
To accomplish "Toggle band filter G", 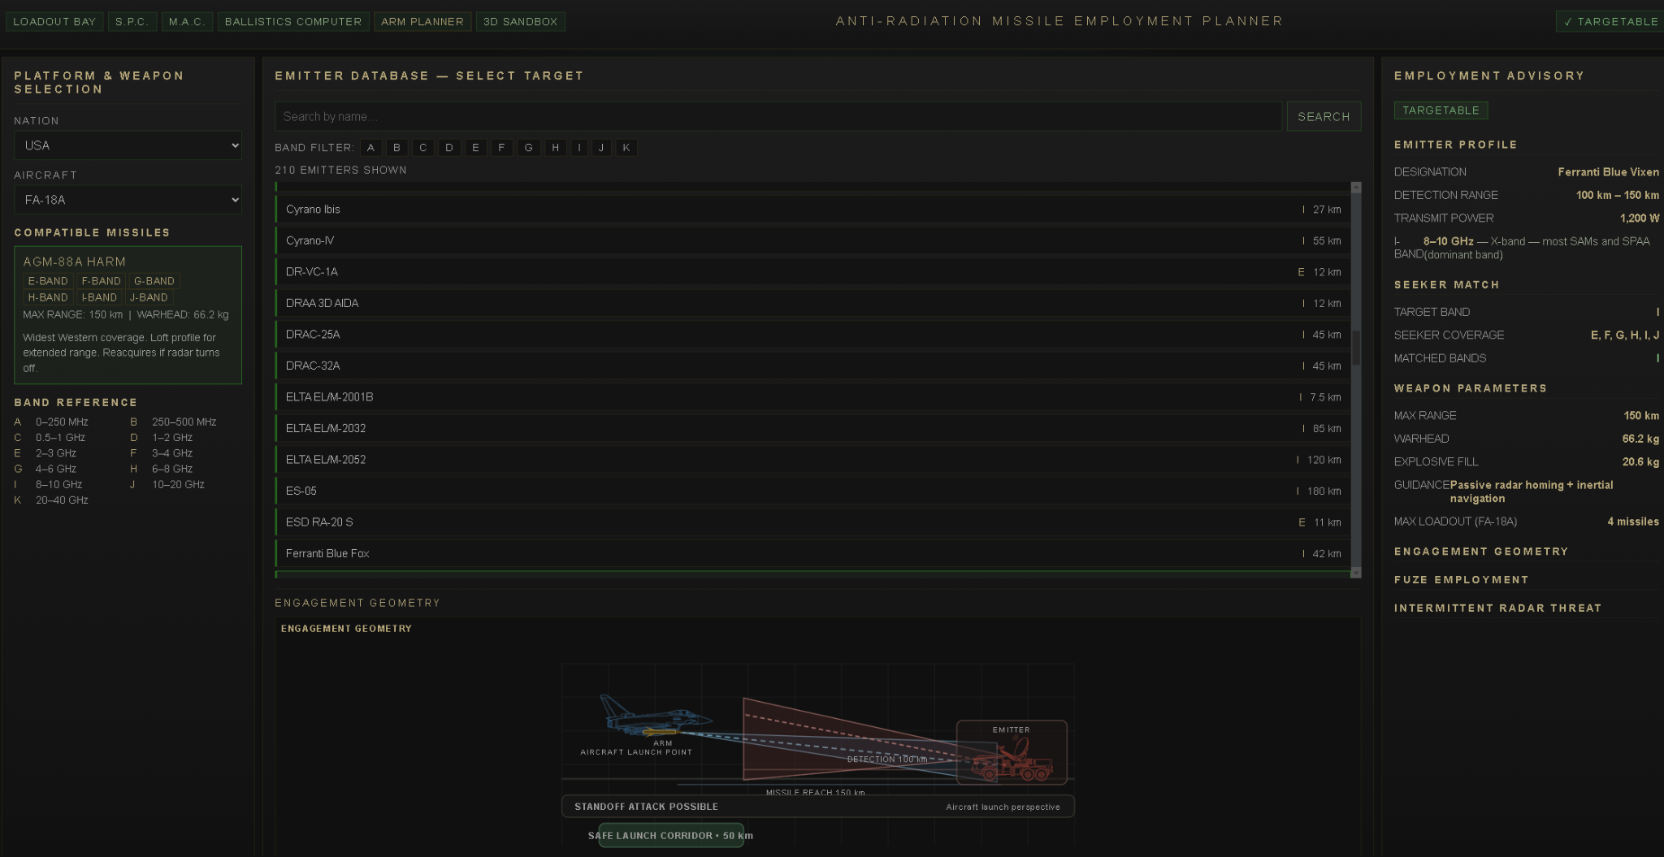I will (529, 148).
